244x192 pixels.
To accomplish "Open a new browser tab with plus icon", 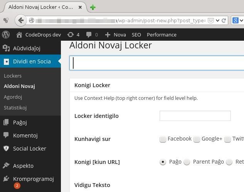I will tap(93, 7).
